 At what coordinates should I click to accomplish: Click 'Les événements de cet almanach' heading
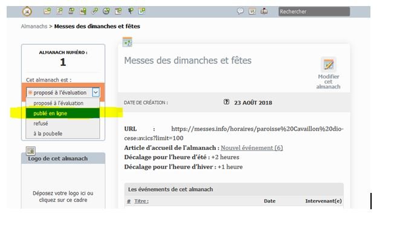(x=170, y=189)
